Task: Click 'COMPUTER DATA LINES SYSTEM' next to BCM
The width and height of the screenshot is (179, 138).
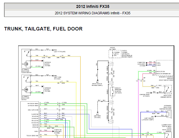Action: pos(141,64)
